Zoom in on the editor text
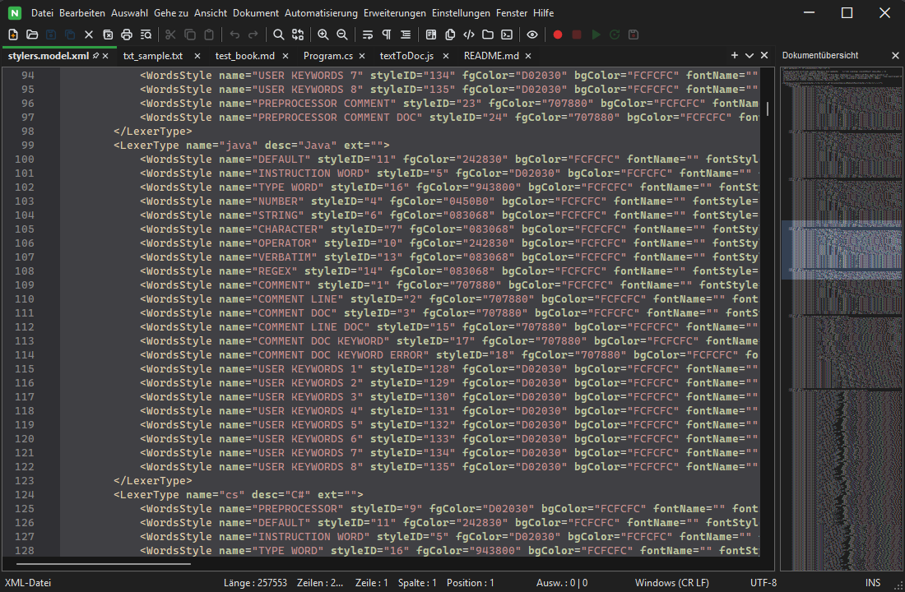This screenshot has height=592, width=905. tap(323, 35)
